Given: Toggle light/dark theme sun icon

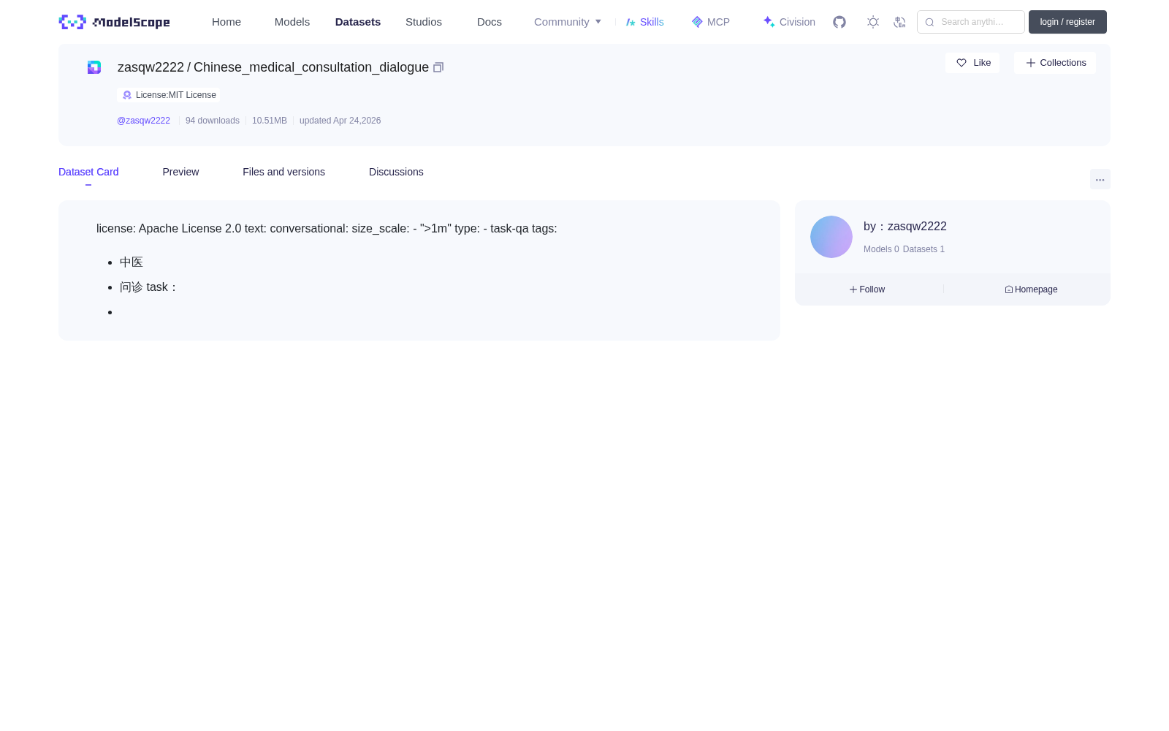Looking at the screenshot, I should click(x=873, y=22).
